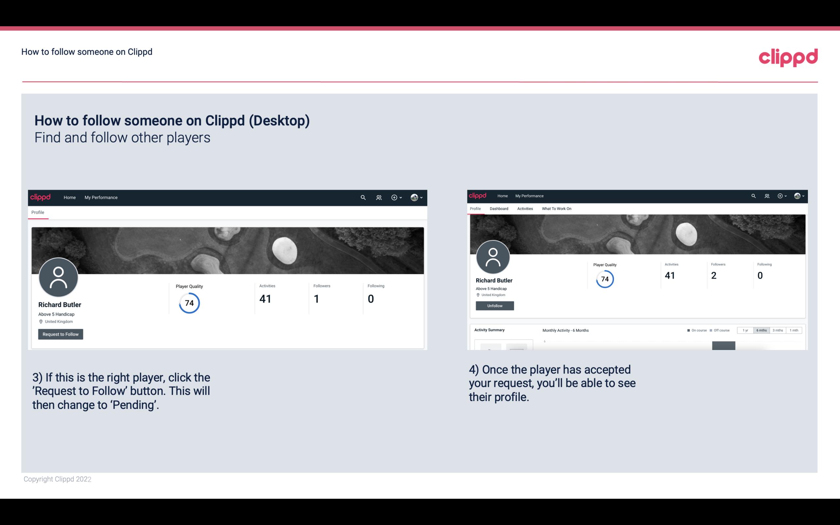Select the 'My Performance' menu item
Screen dimensions: 840x525
[100, 197]
